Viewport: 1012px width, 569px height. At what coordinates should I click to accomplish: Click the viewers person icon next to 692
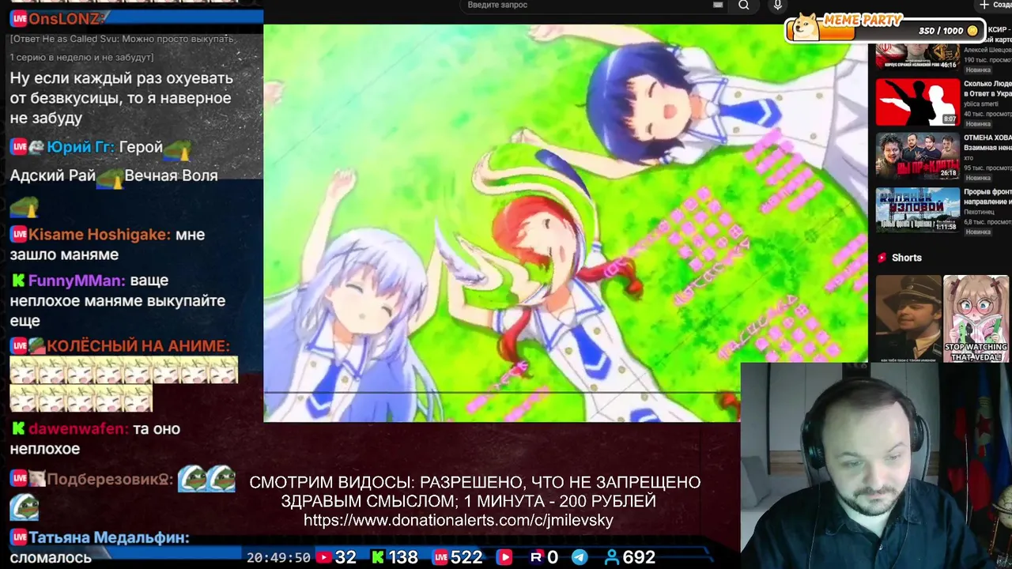pyautogui.click(x=611, y=557)
